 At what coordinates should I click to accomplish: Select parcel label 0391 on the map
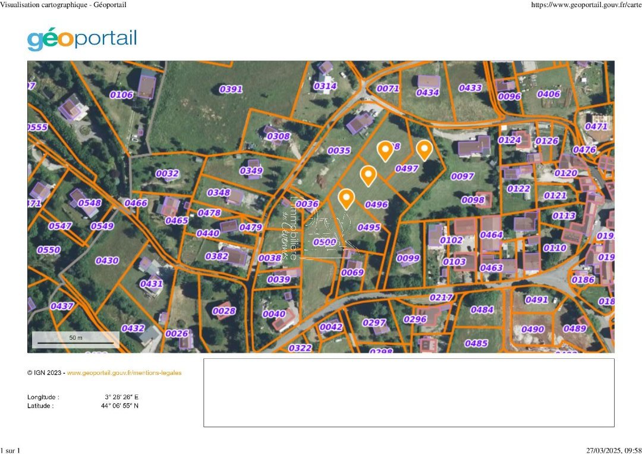coord(231,89)
